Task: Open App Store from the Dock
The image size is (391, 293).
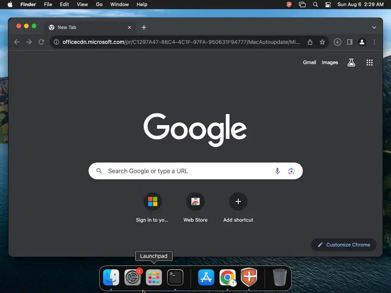Action: point(206,277)
